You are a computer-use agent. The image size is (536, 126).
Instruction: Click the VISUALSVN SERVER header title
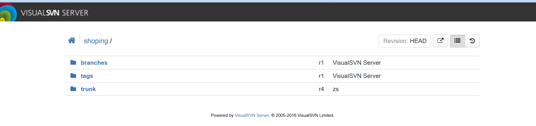[x=55, y=13]
